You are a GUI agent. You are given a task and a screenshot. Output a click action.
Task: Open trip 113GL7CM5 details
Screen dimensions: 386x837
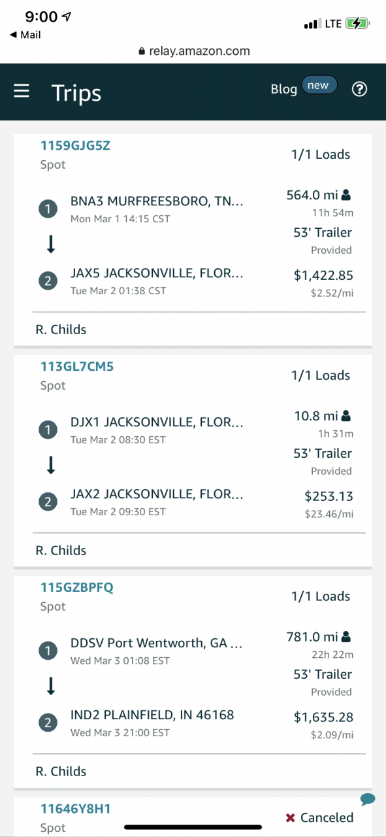tap(77, 366)
